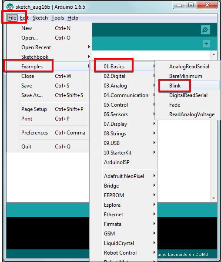
Task: Expand 02.Digital examples category
Action: pos(123,76)
